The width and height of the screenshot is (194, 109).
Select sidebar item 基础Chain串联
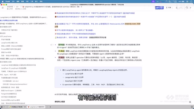6,52
